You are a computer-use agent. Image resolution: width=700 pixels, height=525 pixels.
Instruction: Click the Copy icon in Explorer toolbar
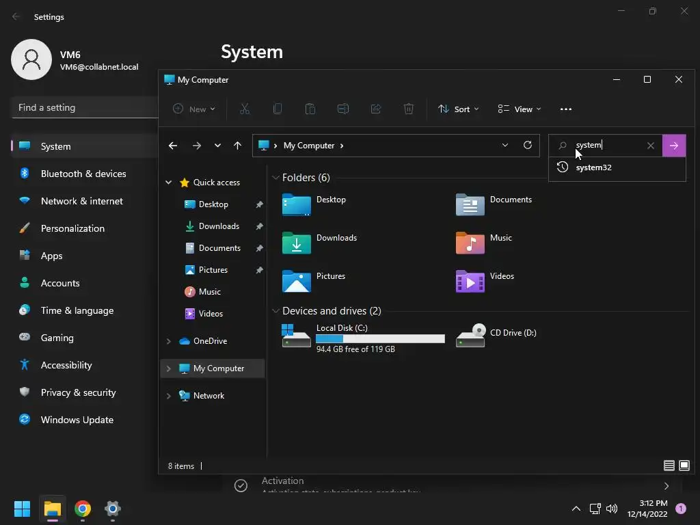tap(278, 109)
